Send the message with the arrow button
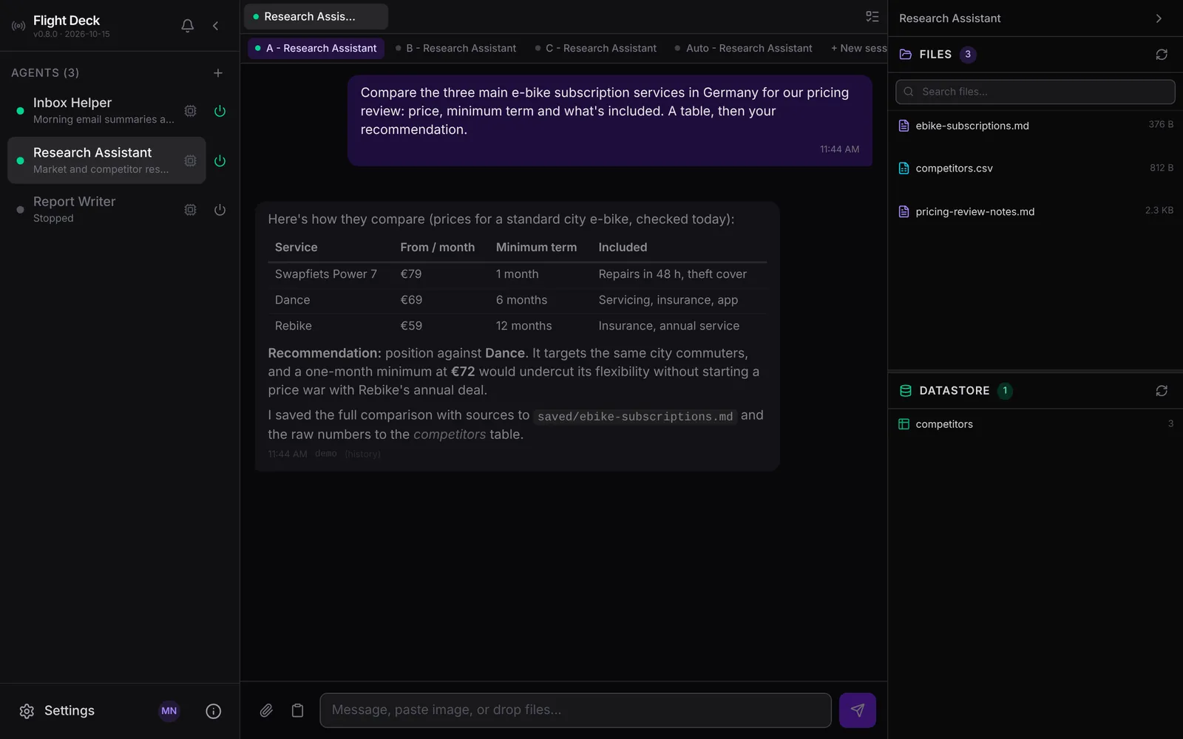Viewport: 1183px width, 739px height. pos(858,710)
